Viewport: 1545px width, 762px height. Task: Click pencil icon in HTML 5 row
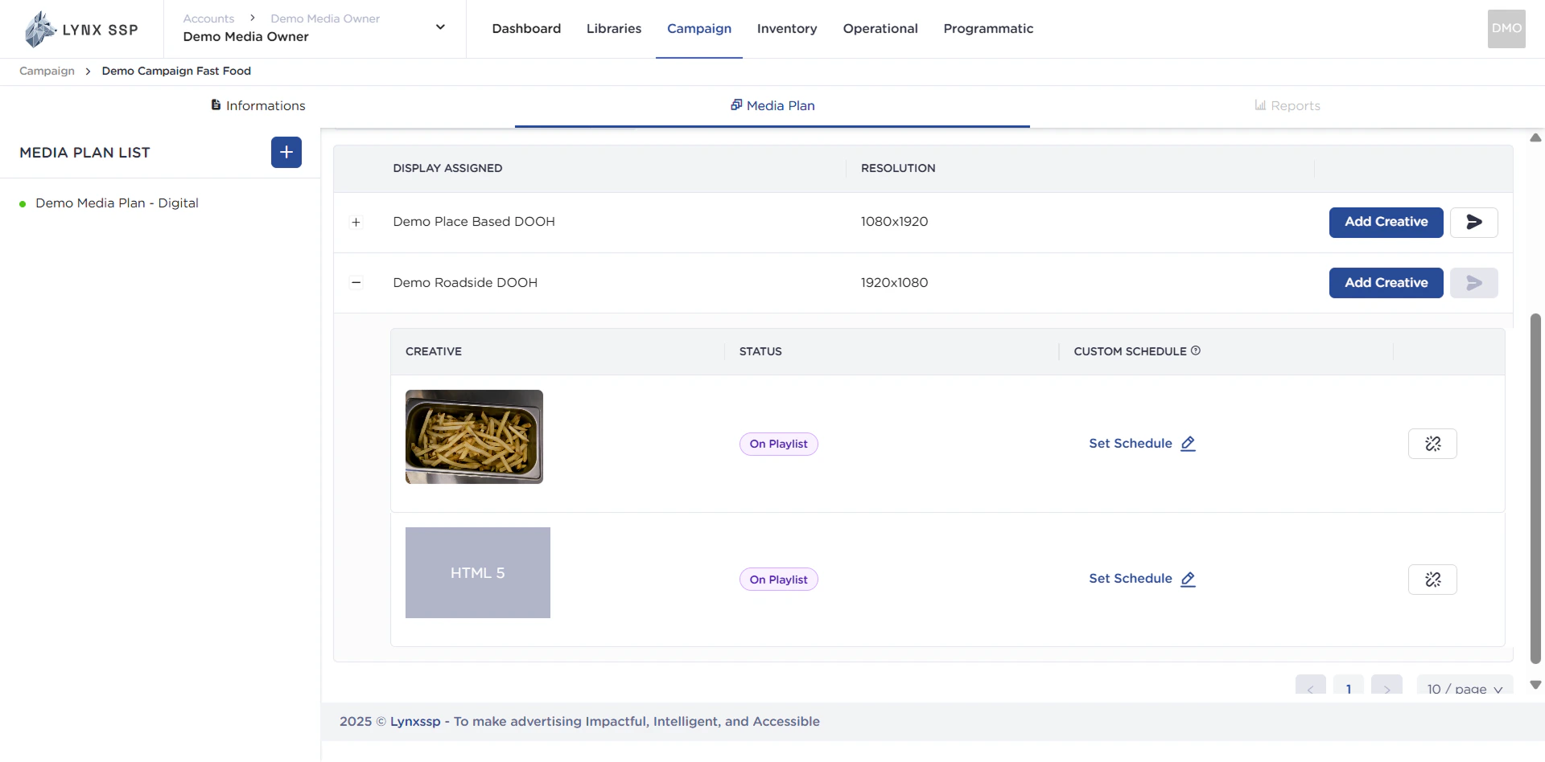[x=1188, y=579]
